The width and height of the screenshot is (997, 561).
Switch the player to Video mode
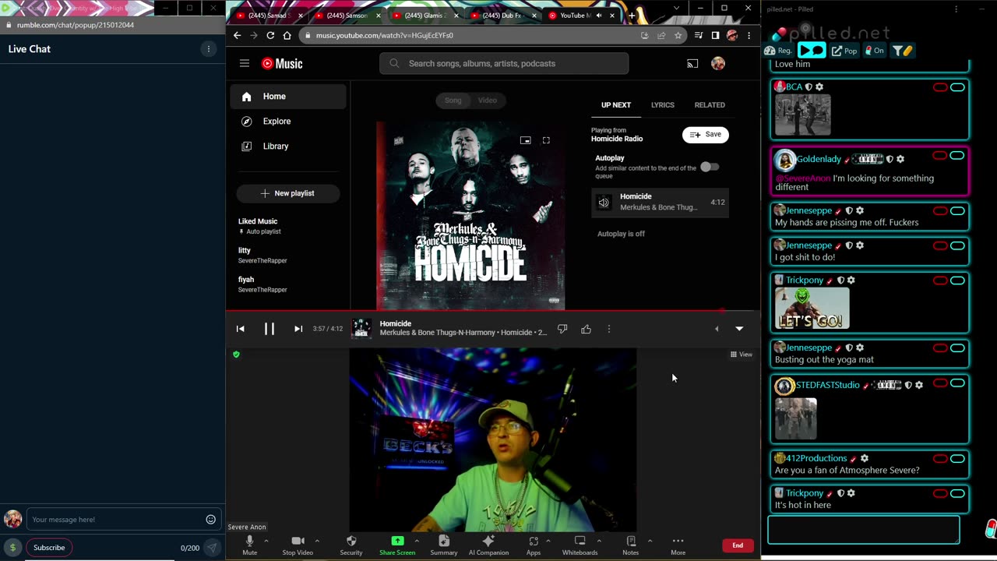point(488,100)
